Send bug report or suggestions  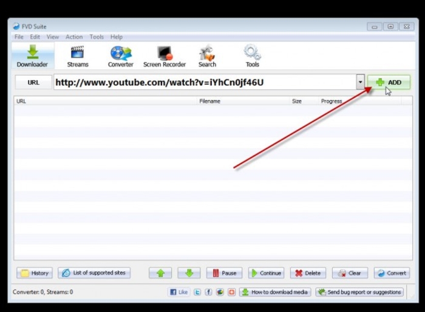click(359, 292)
